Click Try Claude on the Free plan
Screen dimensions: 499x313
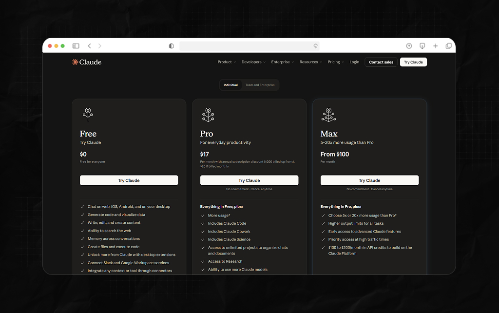pos(129,180)
